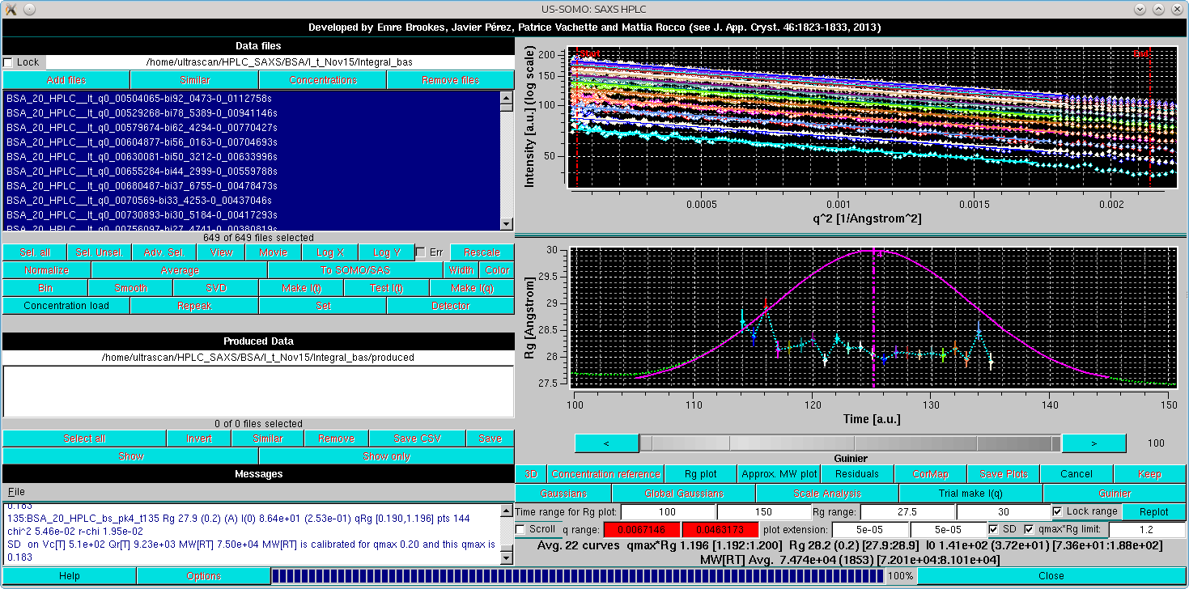Click Make I(t)
Screen dimensions: 1189x589
[302, 288]
